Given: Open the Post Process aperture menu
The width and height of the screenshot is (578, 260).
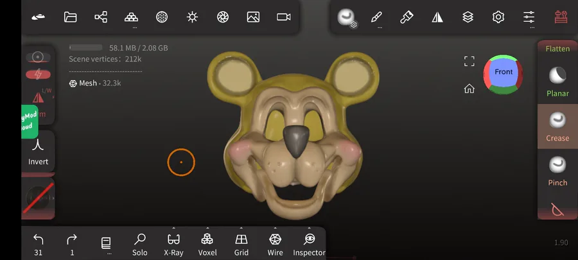Looking at the screenshot, I should tap(223, 17).
